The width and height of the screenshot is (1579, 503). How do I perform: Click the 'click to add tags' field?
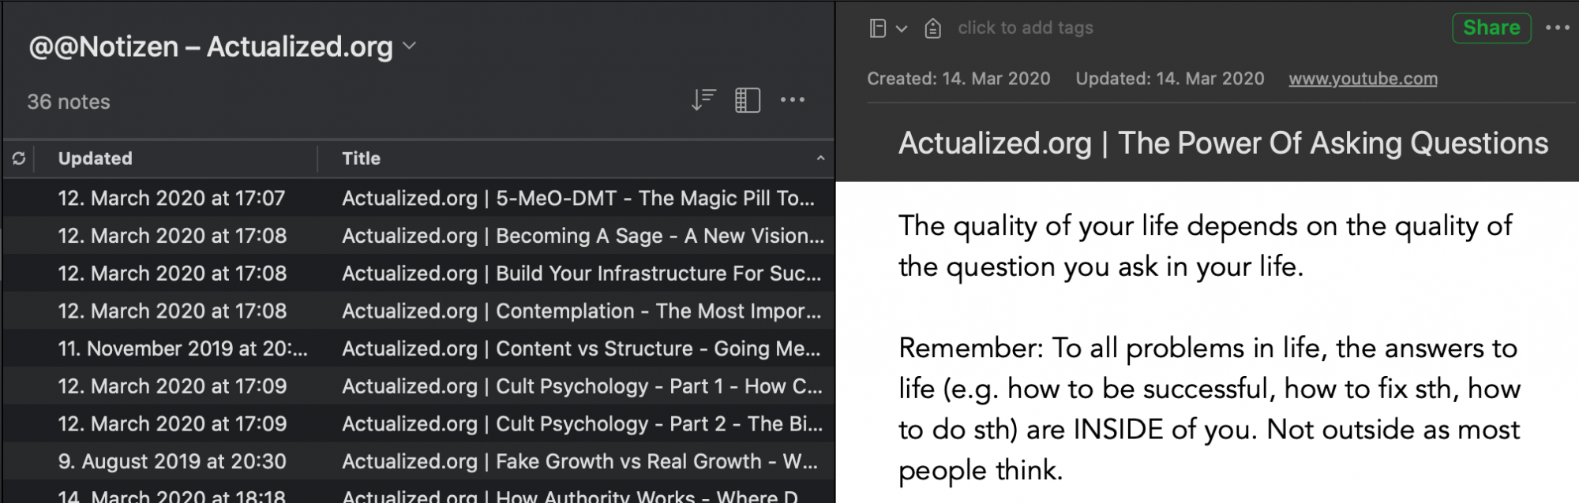coord(1025,28)
